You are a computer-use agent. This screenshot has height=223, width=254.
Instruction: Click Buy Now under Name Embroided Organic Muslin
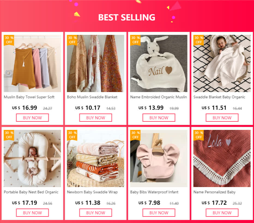(159, 118)
